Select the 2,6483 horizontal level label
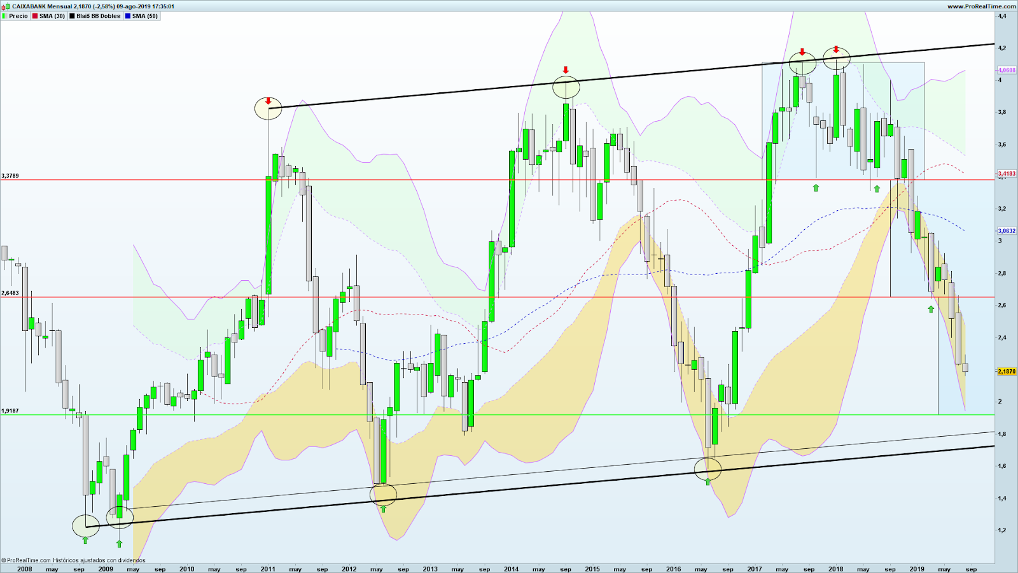Viewport: 1018px width, 573px height. pos(10,294)
